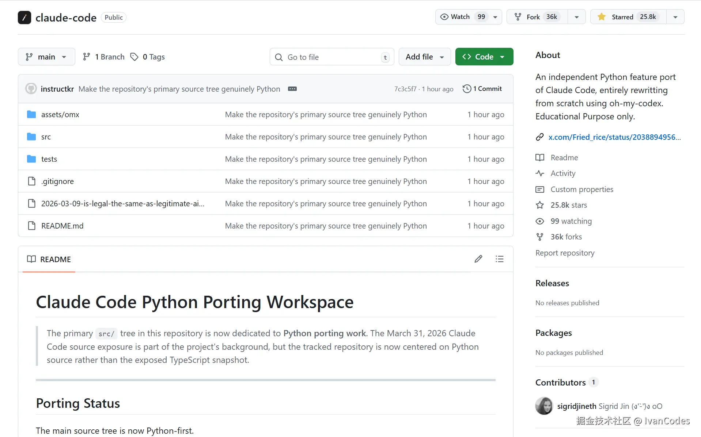Image resolution: width=701 pixels, height=437 pixels.
Task: Click the branch icon beside 1 Branch
Action: [x=86, y=57]
